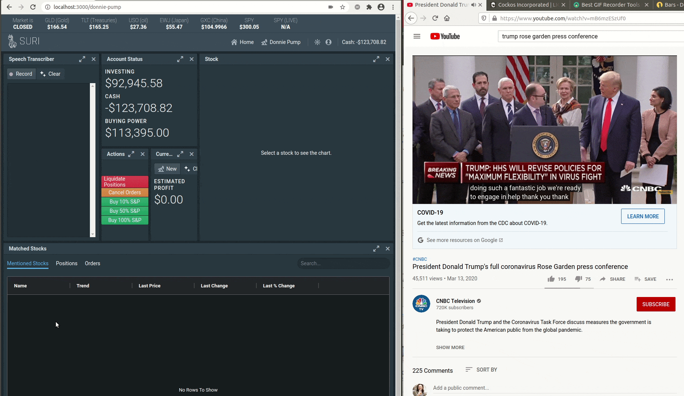This screenshot has width=684, height=396.
Task: Subscribe to CNBC Television
Action: [656, 304]
